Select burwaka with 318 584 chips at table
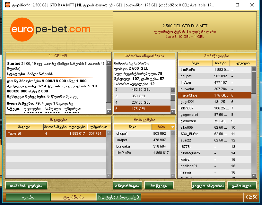Viewport: 262px width, 205px height. (x=142, y=146)
